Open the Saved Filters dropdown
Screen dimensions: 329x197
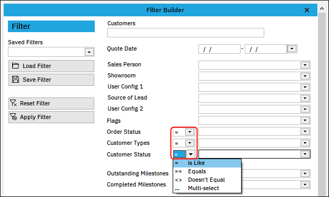coord(89,52)
